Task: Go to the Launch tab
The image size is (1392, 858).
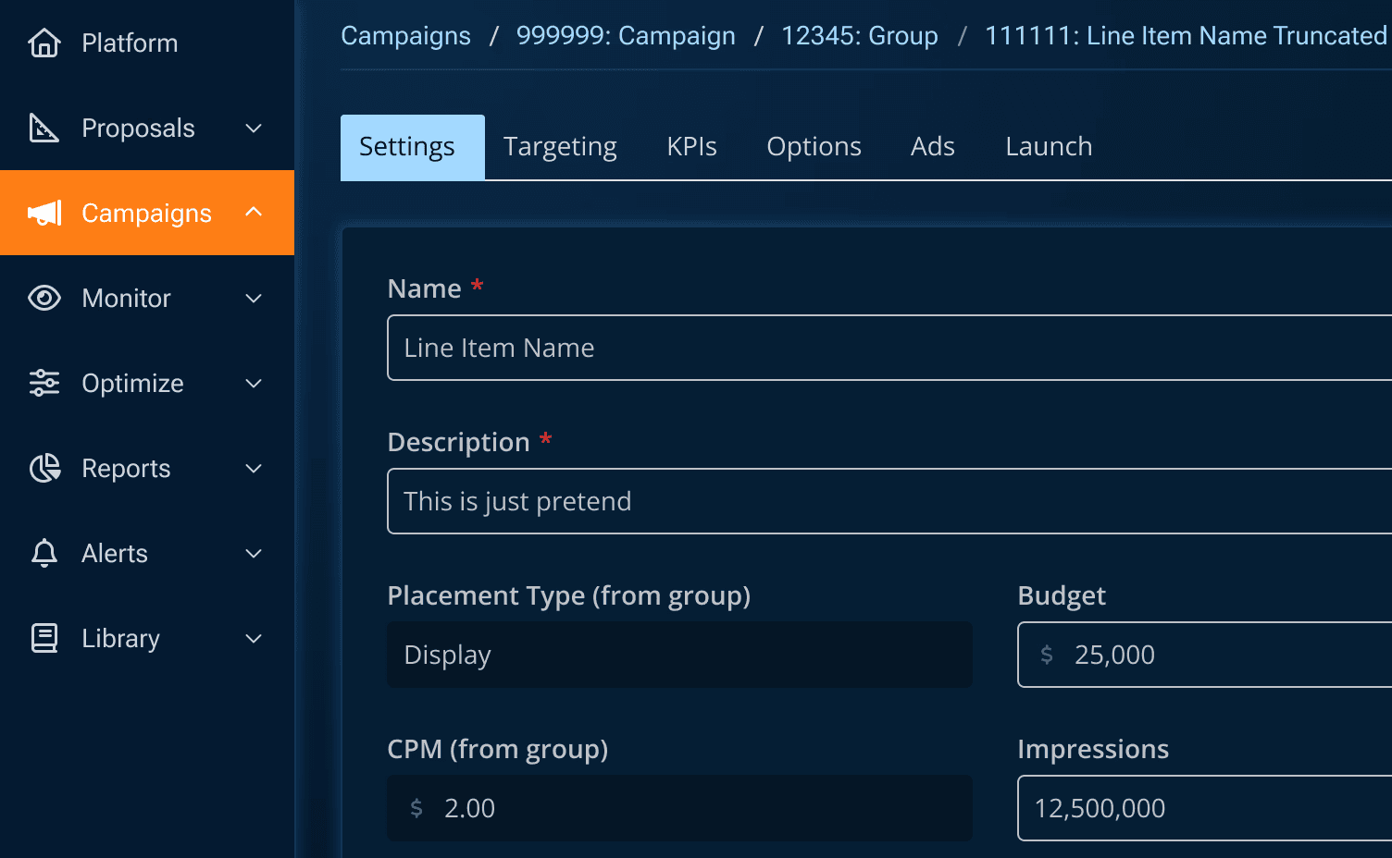Action: [1049, 147]
